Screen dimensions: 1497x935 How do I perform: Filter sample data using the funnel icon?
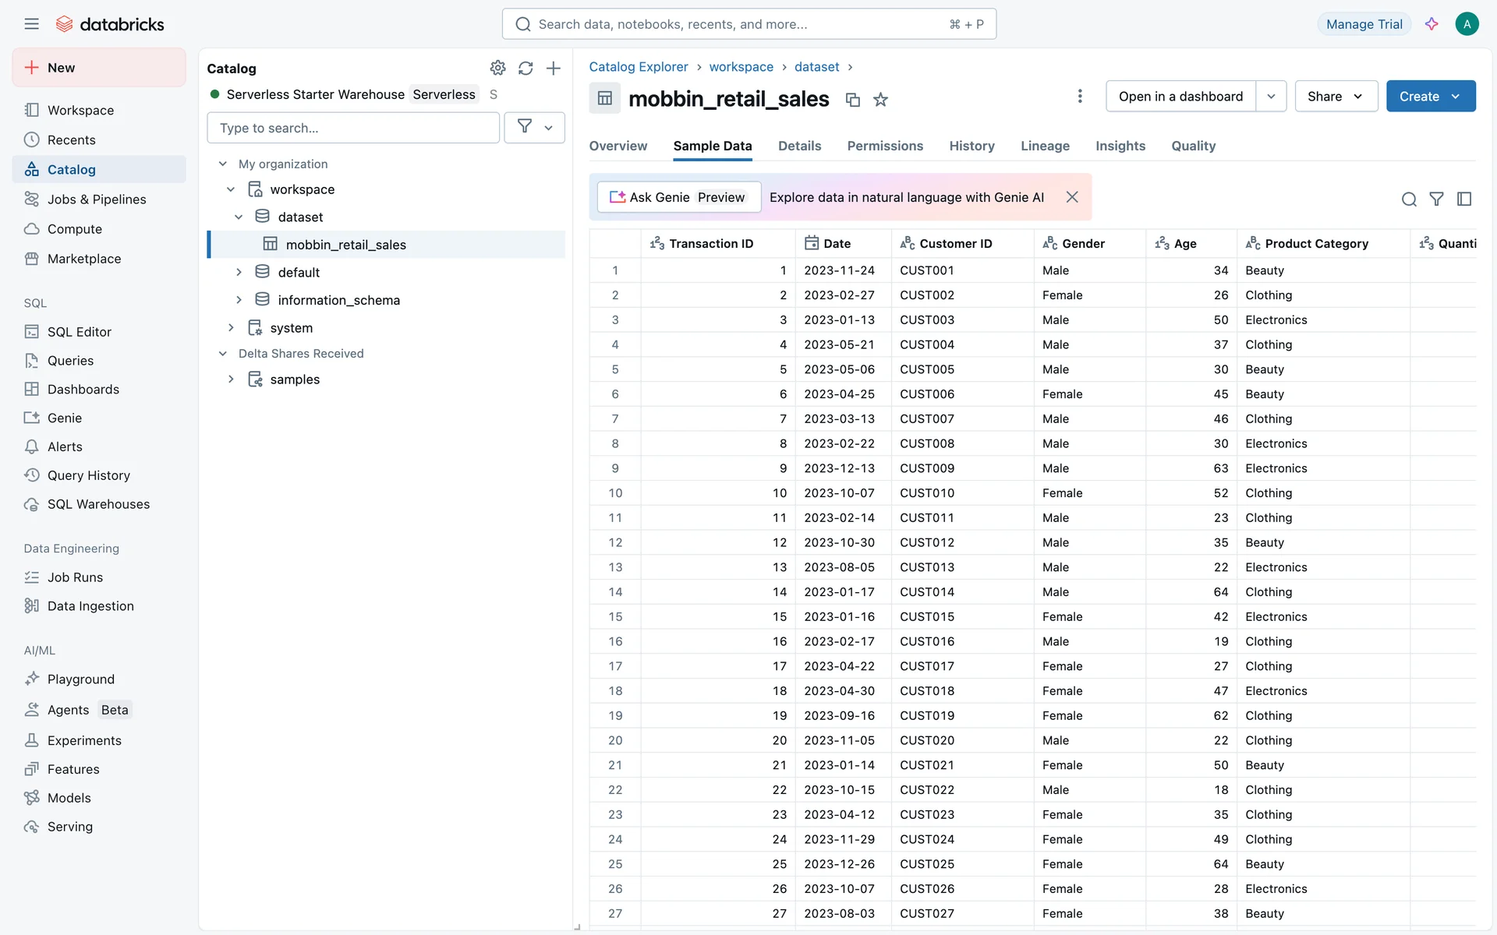pyautogui.click(x=1436, y=199)
